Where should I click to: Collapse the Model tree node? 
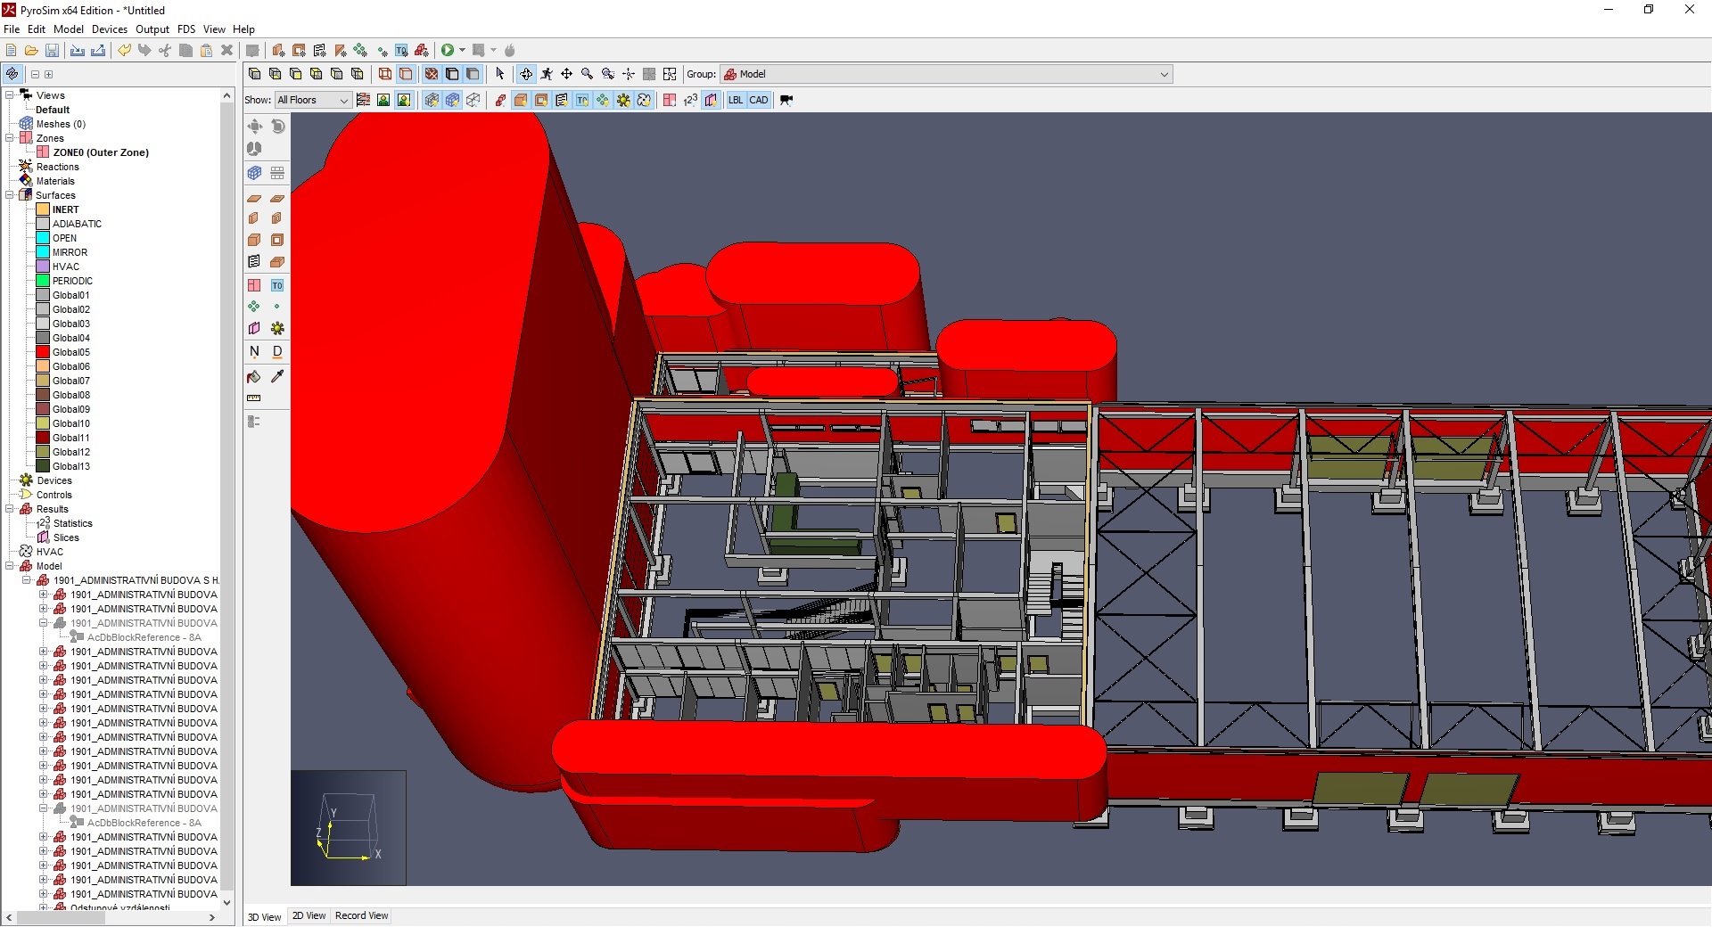[10, 566]
